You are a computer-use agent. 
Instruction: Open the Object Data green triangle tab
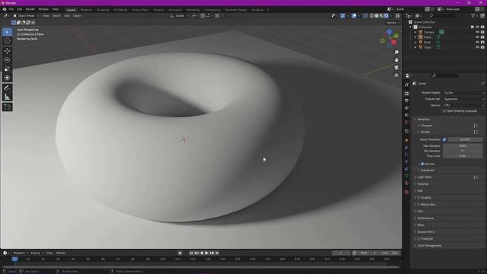(406, 176)
